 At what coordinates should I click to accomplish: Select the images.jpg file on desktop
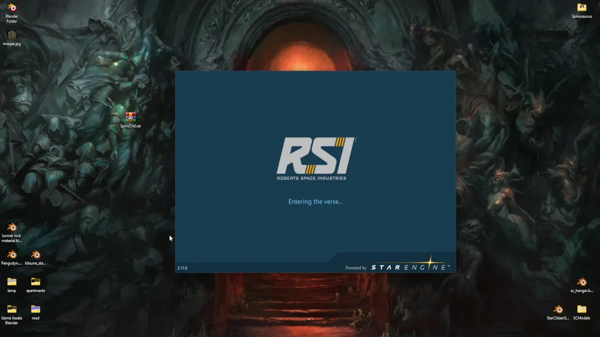coord(12,38)
